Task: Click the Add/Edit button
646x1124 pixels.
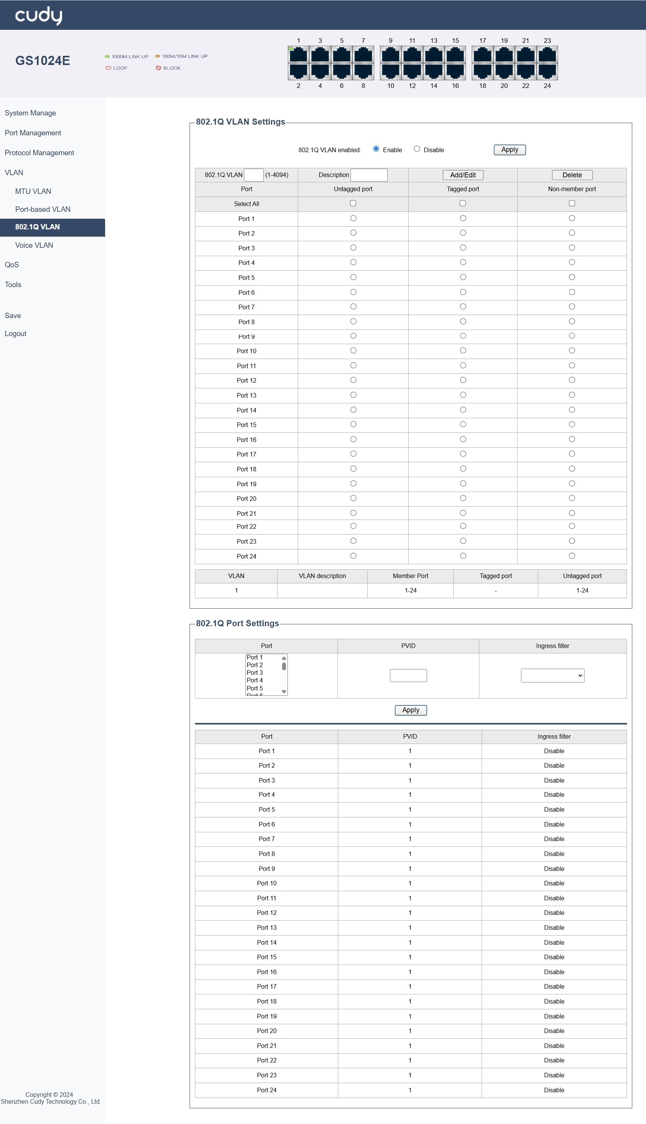Action: [463, 175]
